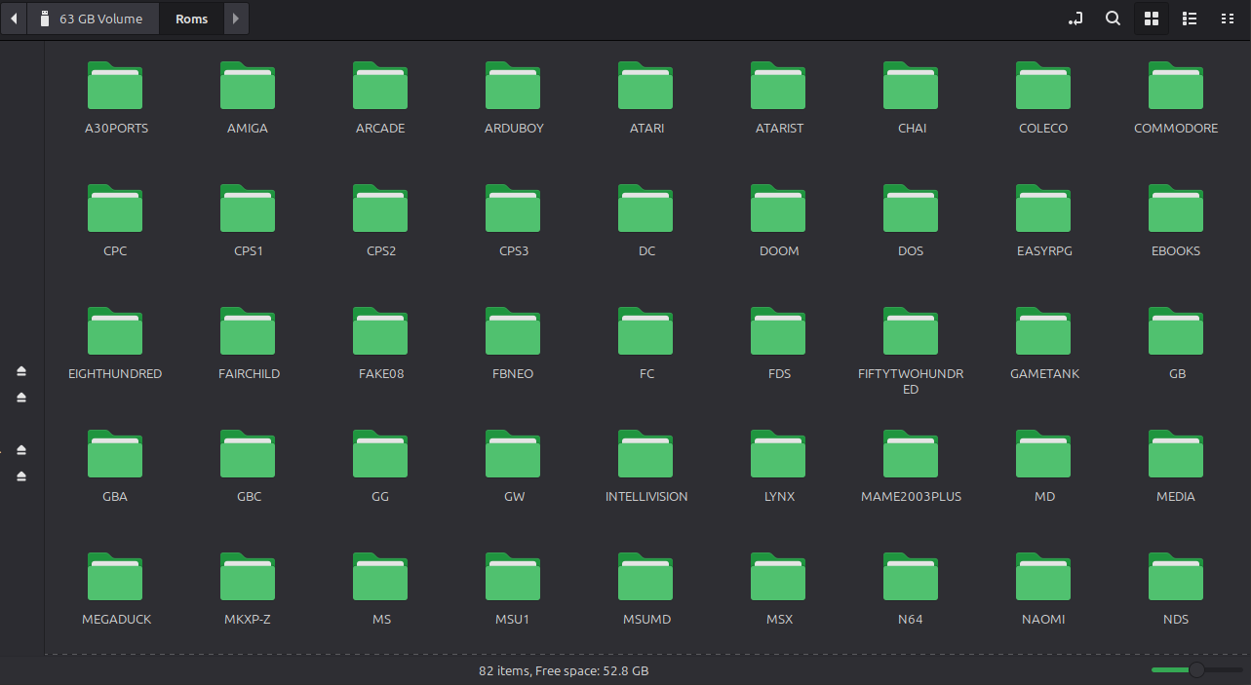Go to 63 GB Volume in path bar
The image size is (1251, 685).
(x=93, y=19)
